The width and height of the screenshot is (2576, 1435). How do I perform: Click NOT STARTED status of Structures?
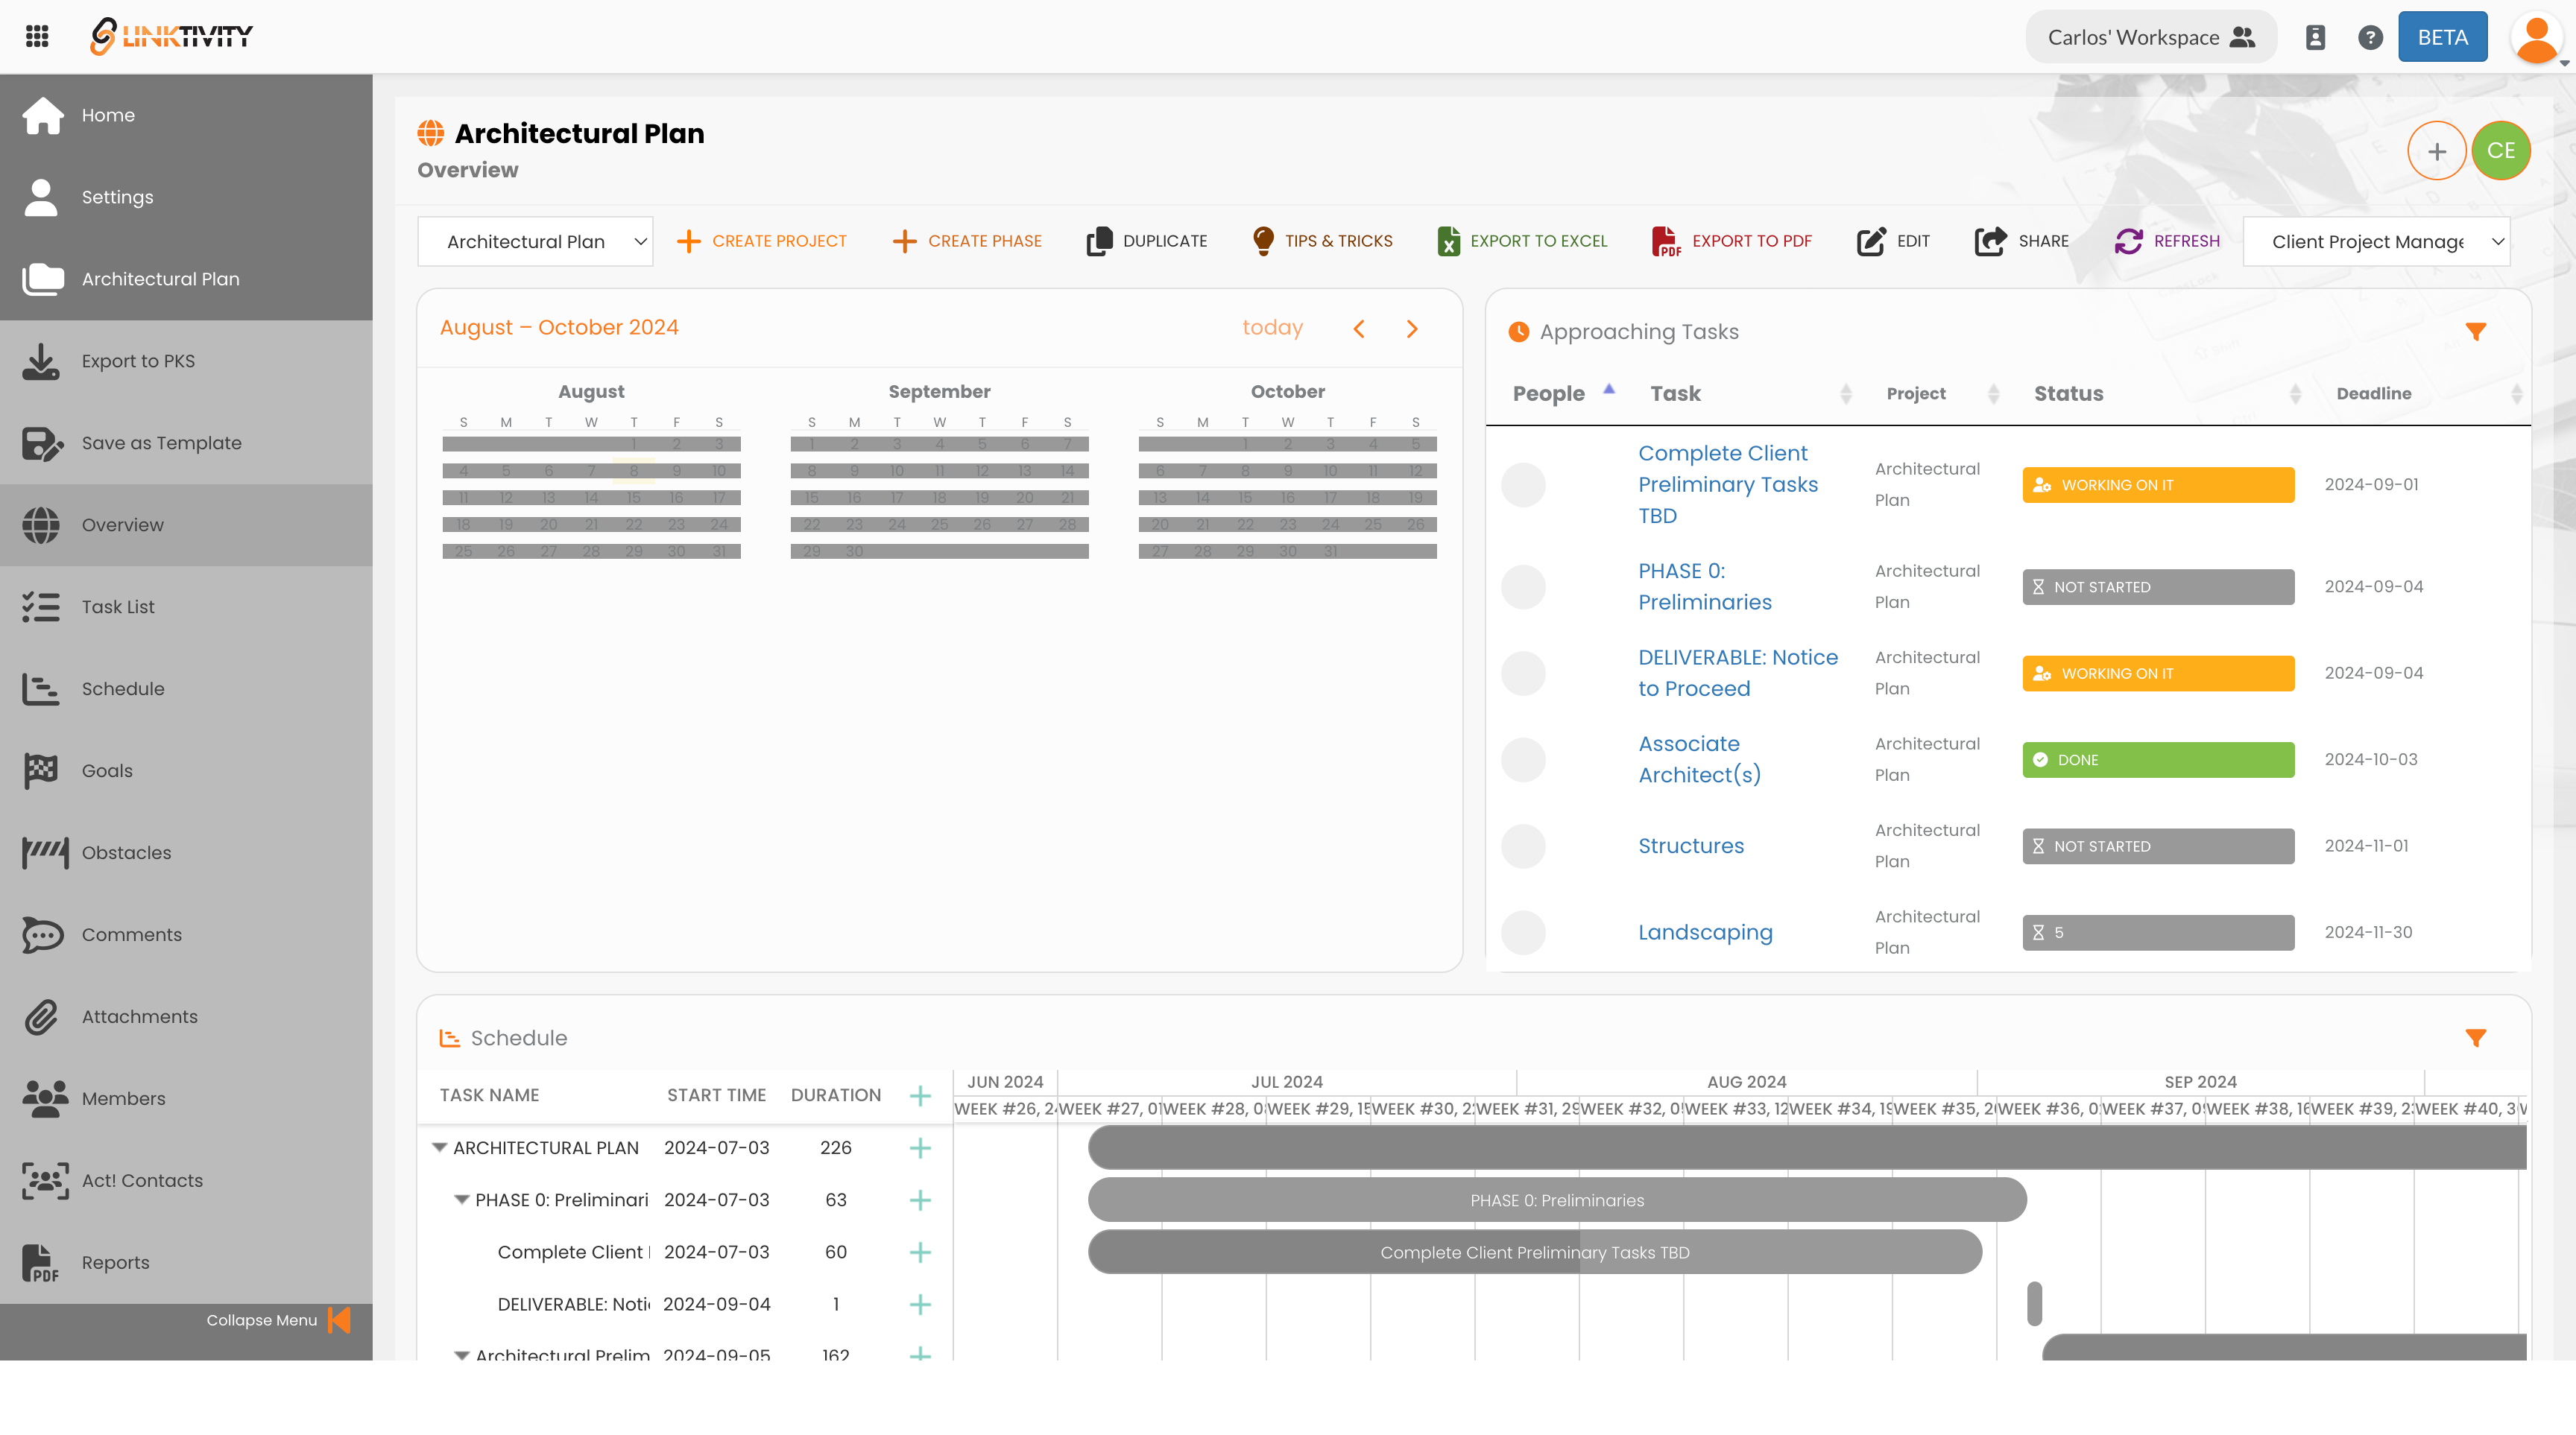point(2158,846)
